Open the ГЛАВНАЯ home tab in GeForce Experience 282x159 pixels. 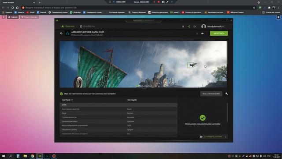(68, 26)
